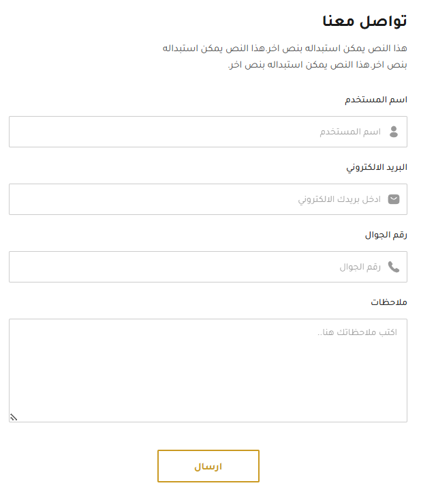
Task: Click the ملاحظات field label
Action: tap(389, 302)
